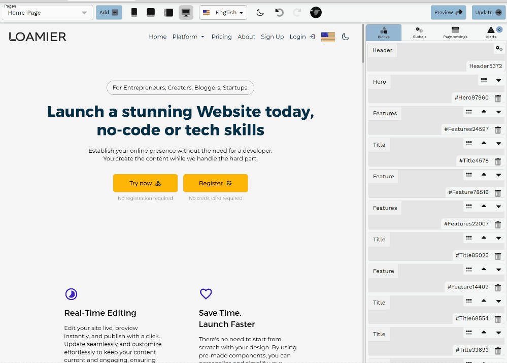Switch to the Page settings tab

pos(455,32)
